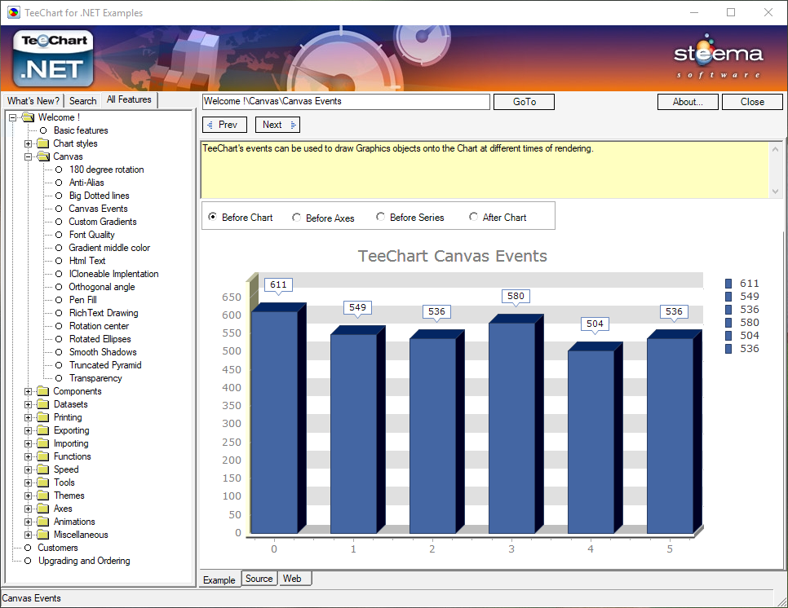Image resolution: width=788 pixels, height=608 pixels.
Task: Click the circle icon beside Canvas Events
Action: point(59,209)
